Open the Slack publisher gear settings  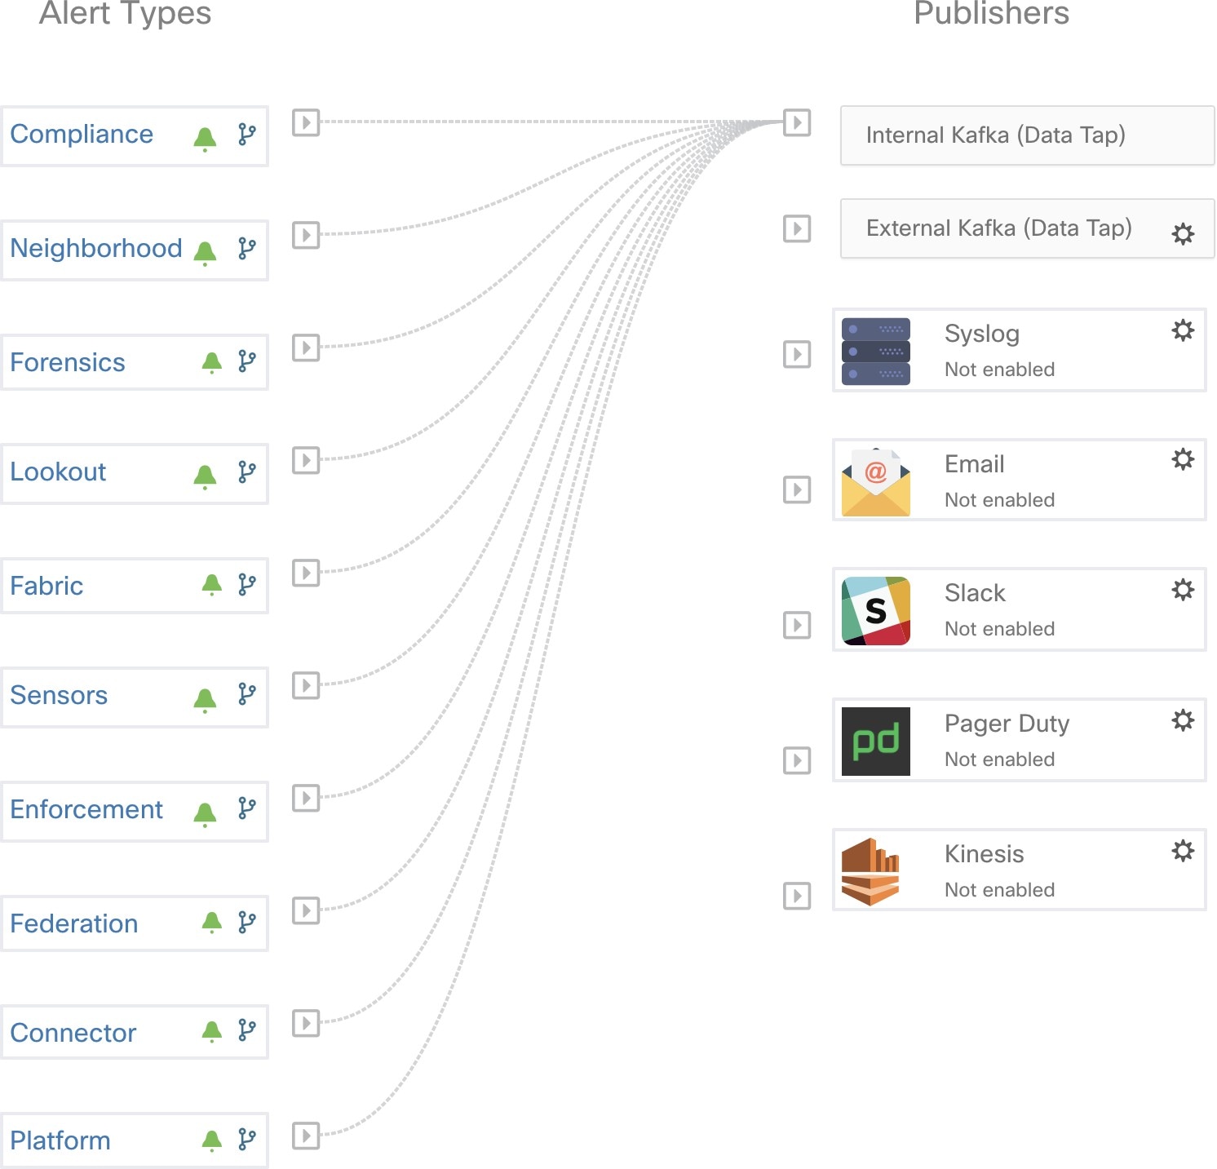[x=1183, y=590]
